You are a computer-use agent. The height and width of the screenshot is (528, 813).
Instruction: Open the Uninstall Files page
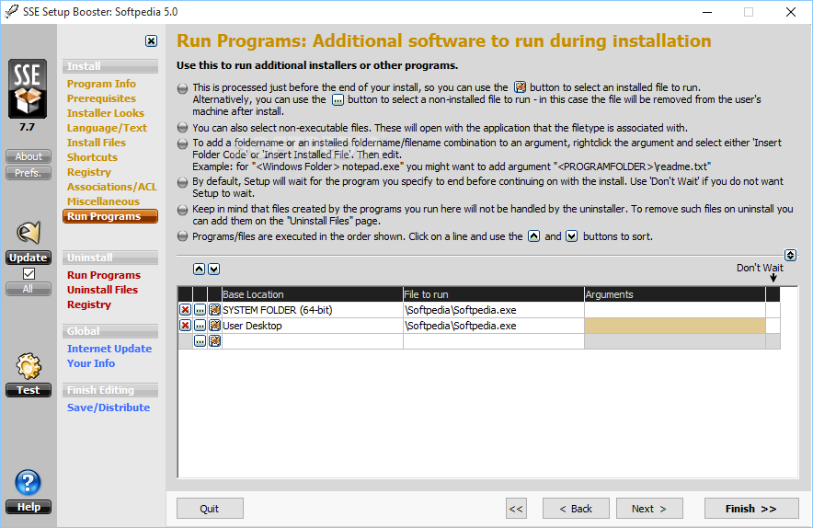point(102,290)
